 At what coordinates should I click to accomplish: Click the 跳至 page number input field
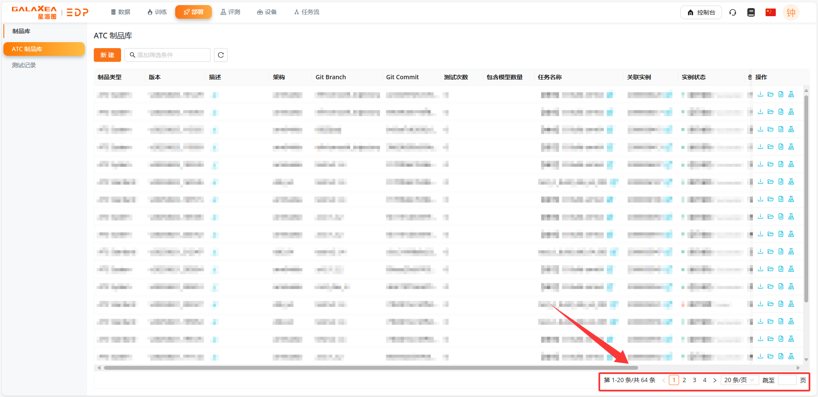click(787, 380)
